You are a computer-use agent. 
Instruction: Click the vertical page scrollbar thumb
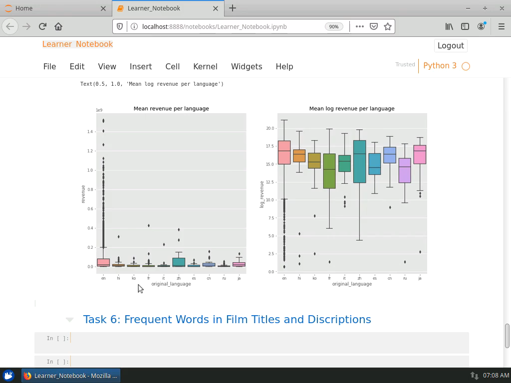coord(507,336)
